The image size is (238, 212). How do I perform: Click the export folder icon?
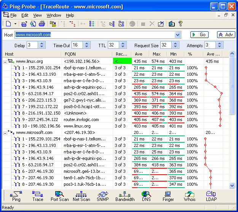pyautogui.click(x=53, y=24)
